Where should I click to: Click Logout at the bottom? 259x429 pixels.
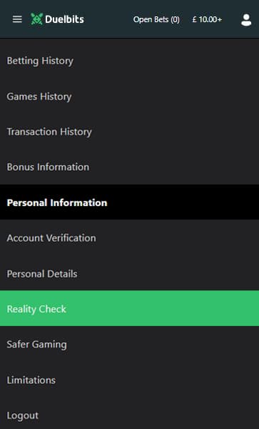(129, 415)
